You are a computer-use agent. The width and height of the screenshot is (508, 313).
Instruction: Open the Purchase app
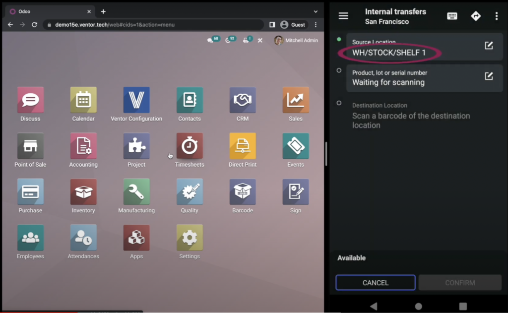[30, 192]
